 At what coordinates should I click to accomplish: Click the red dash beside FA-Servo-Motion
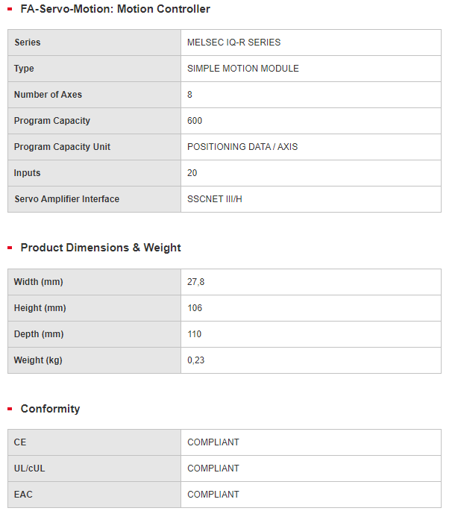click(x=10, y=10)
